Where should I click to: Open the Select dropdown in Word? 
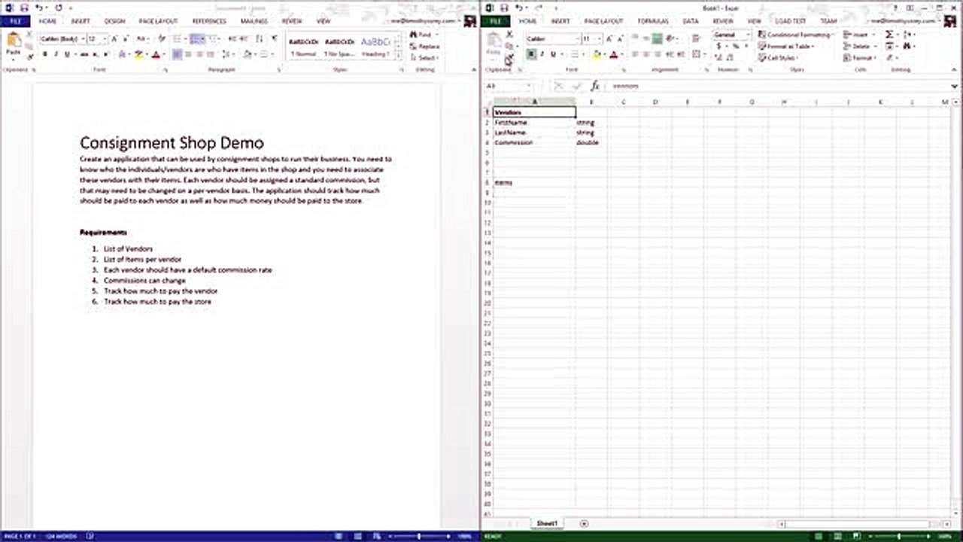coord(425,58)
